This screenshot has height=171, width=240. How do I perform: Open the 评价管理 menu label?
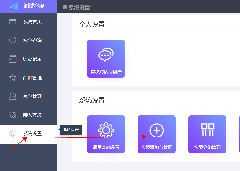point(32,78)
